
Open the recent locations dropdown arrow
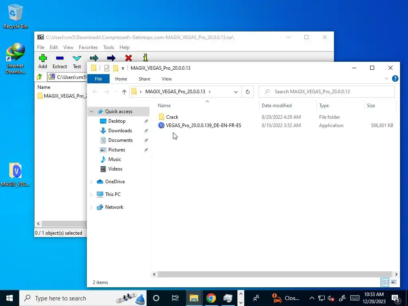point(116,92)
